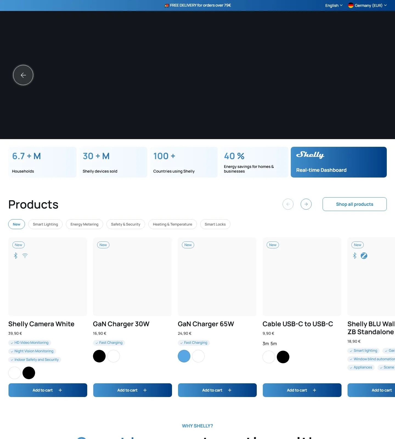395x439 pixels.
Task: Click the Night Vision Monitoring feature tag
Action: (32, 351)
